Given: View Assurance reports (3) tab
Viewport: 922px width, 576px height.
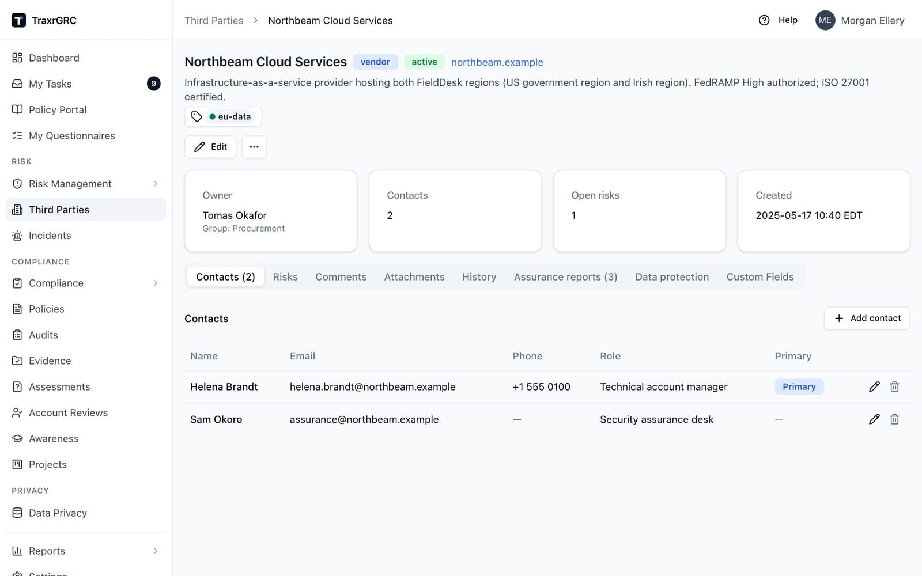Looking at the screenshot, I should [x=565, y=277].
